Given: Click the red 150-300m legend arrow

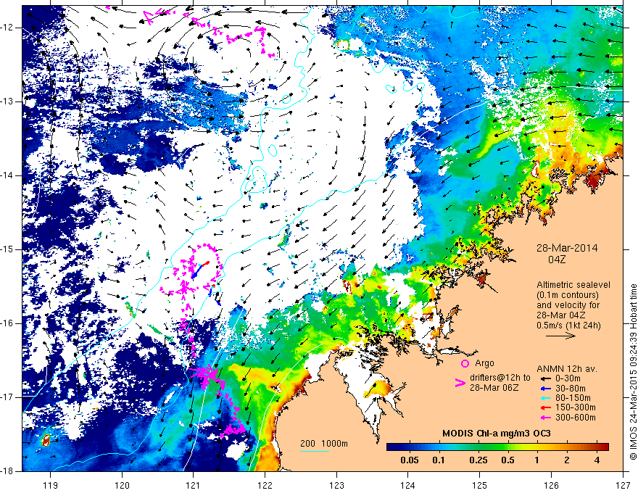Looking at the screenshot, I should [544, 407].
